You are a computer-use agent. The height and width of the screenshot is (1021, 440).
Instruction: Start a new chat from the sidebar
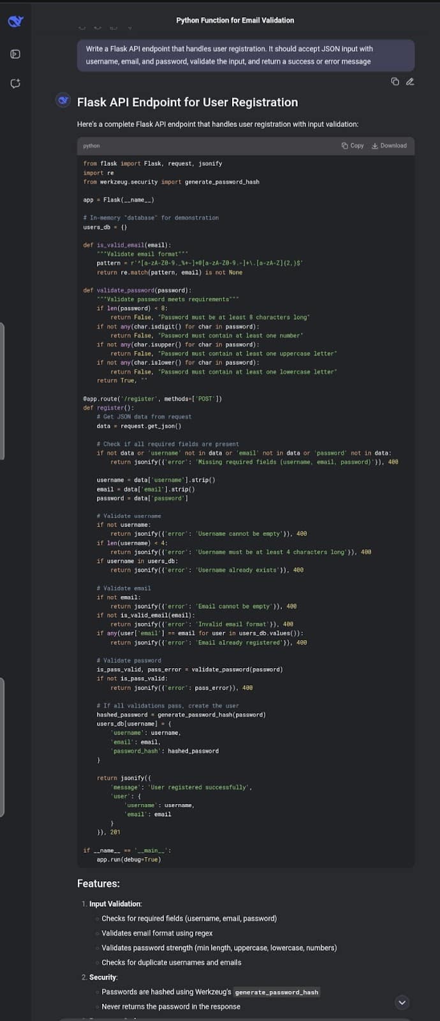pyautogui.click(x=15, y=84)
